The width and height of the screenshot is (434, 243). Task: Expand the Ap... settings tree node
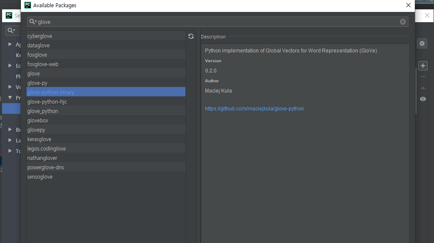[x=10, y=44]
